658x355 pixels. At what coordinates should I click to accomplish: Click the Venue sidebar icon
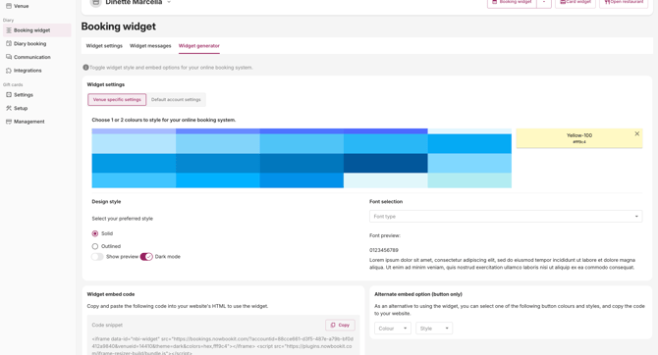click(9, 6)
